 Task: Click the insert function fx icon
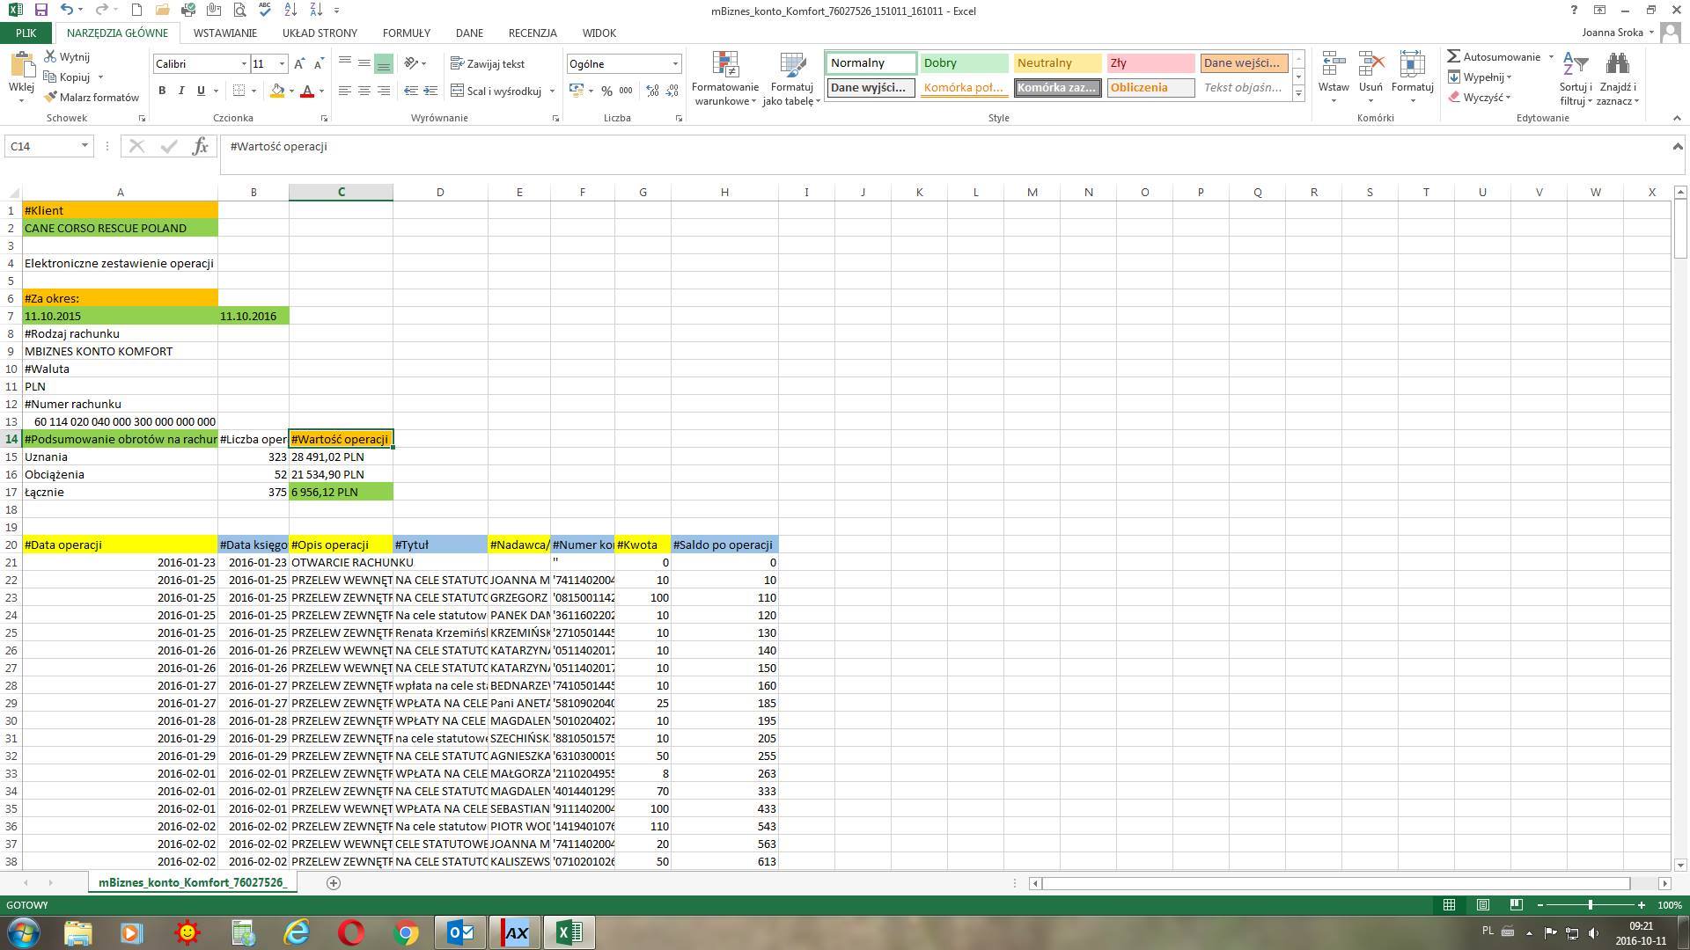[x=200, y=146]
